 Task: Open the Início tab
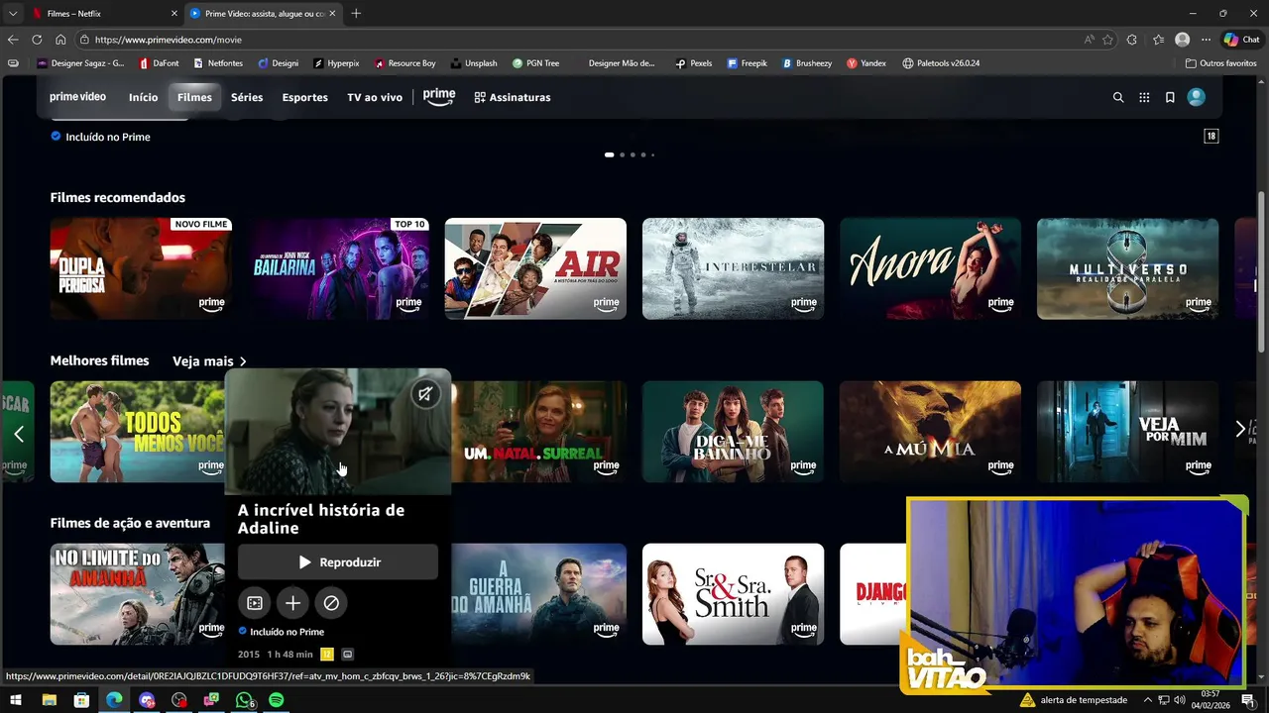(143, 97)
